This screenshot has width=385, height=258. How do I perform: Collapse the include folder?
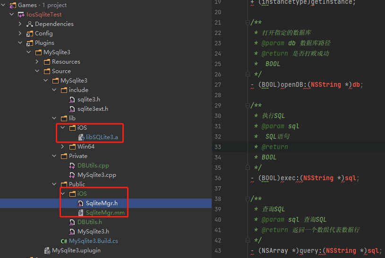(x=54, y=90)
